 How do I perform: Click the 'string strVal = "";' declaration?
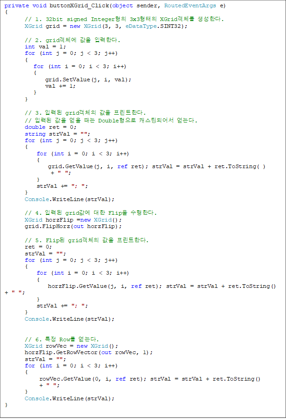click(x=57, y=134)
